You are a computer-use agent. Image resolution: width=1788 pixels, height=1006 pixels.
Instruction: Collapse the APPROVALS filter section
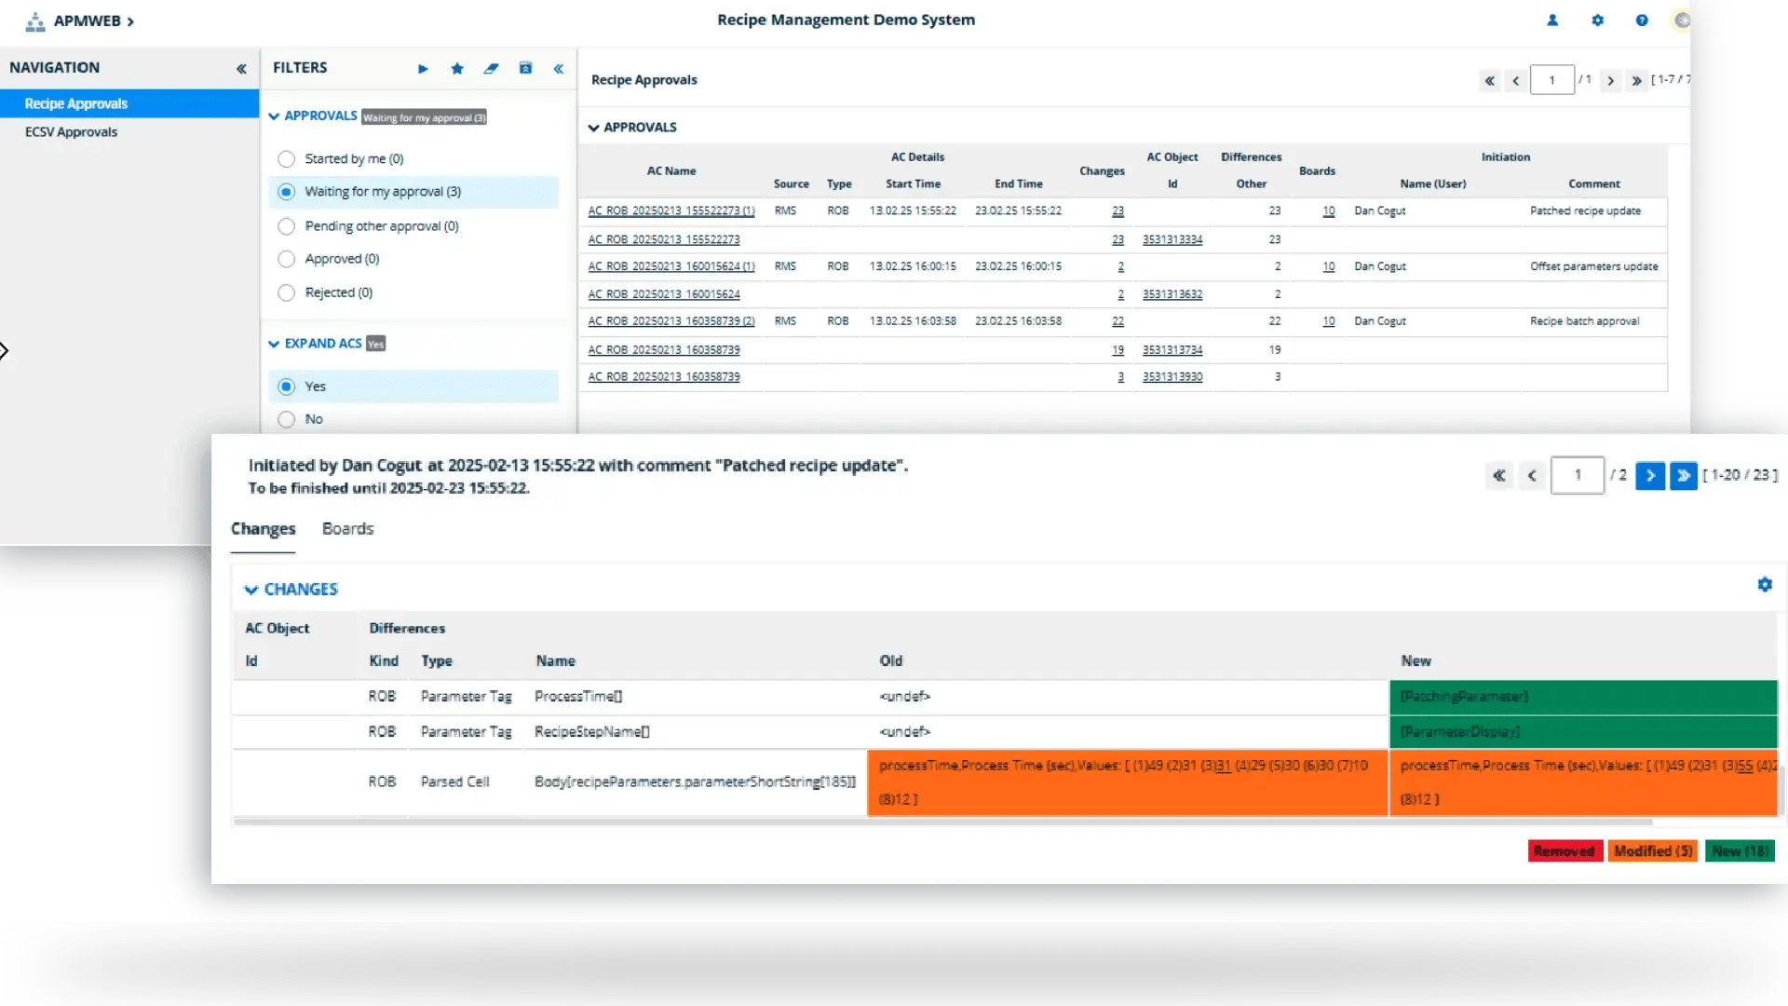[274, 116]
